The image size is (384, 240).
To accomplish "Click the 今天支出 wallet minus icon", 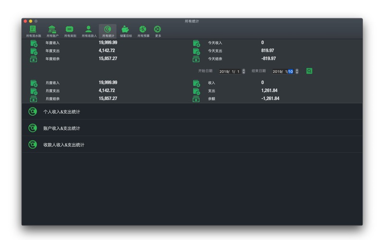I will click(x=196, y=51).
